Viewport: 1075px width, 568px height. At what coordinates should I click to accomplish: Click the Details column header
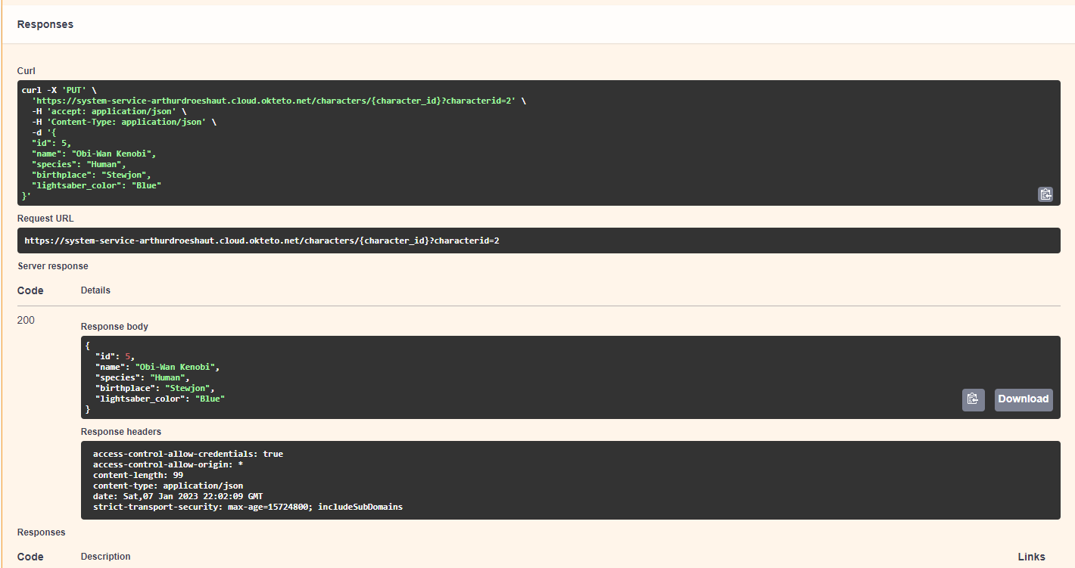[95, 290]
